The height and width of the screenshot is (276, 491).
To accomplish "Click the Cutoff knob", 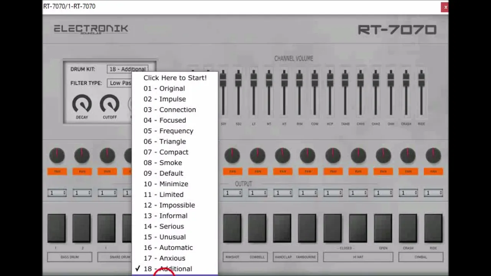I will [110, 104].
